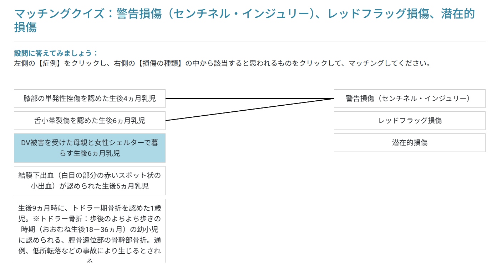
Task: Choose the レッドフラッグ損傷 option
Action: click(x=410, y=121)
